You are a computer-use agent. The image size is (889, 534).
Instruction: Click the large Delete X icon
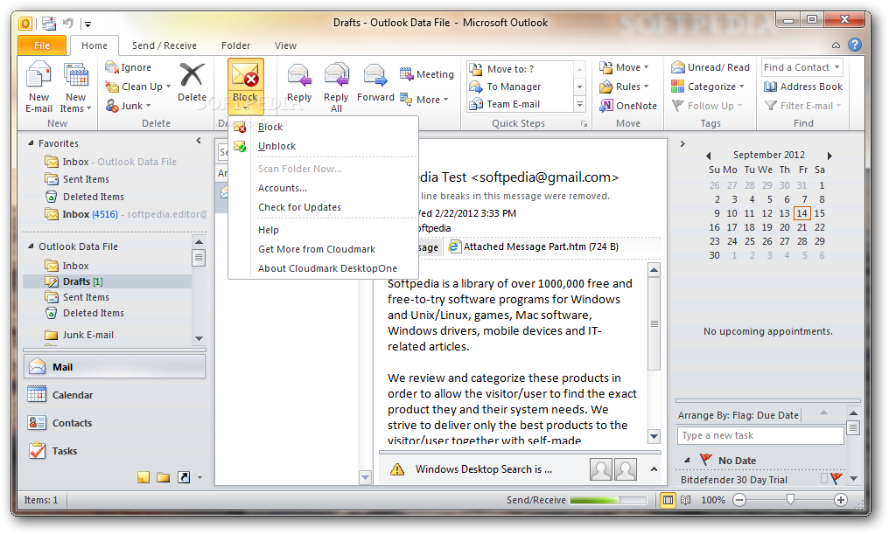pos(192,75)
